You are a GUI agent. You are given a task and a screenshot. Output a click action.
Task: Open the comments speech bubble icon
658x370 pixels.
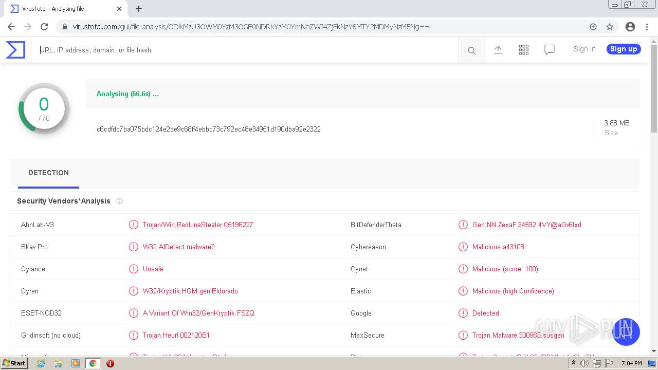tap(549, 50)
